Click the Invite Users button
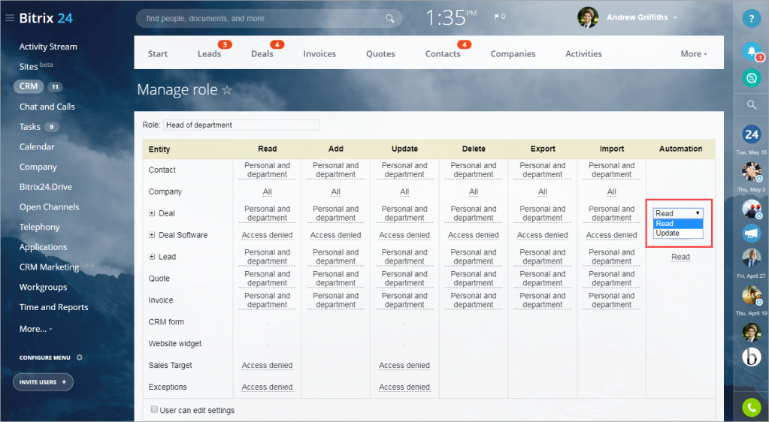The image size is (769, 422). (x=43, y=381)
